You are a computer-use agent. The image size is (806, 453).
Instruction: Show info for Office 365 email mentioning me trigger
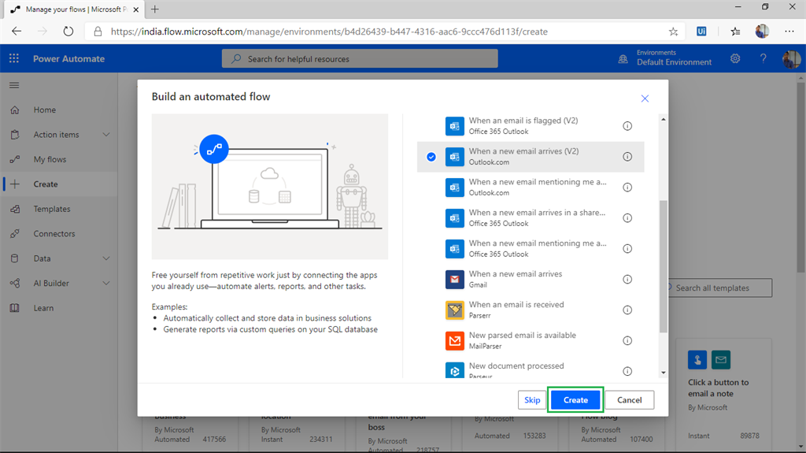tap(627, 249)
